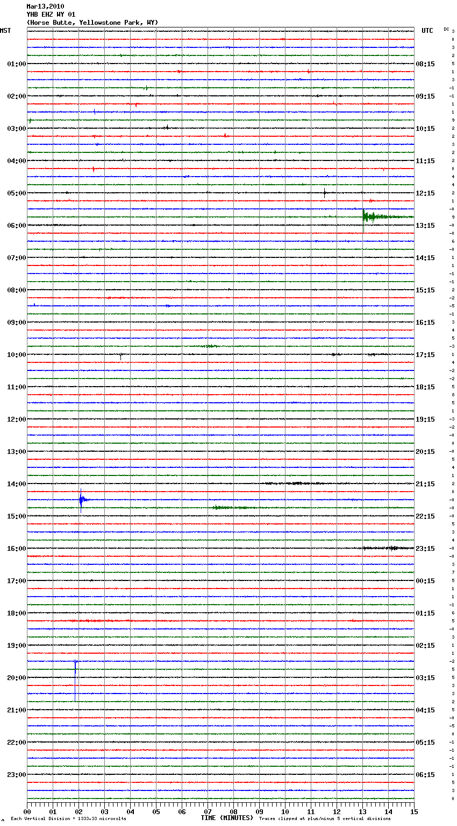Click minute tick '13' on bottom axis
The width and height of the screenshot is (457, 826).
(362, 811)
